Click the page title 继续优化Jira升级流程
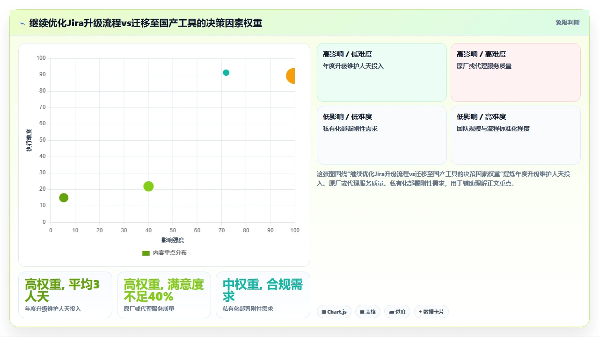The height and width of the screenshot is (337, 599). (146, 23)
